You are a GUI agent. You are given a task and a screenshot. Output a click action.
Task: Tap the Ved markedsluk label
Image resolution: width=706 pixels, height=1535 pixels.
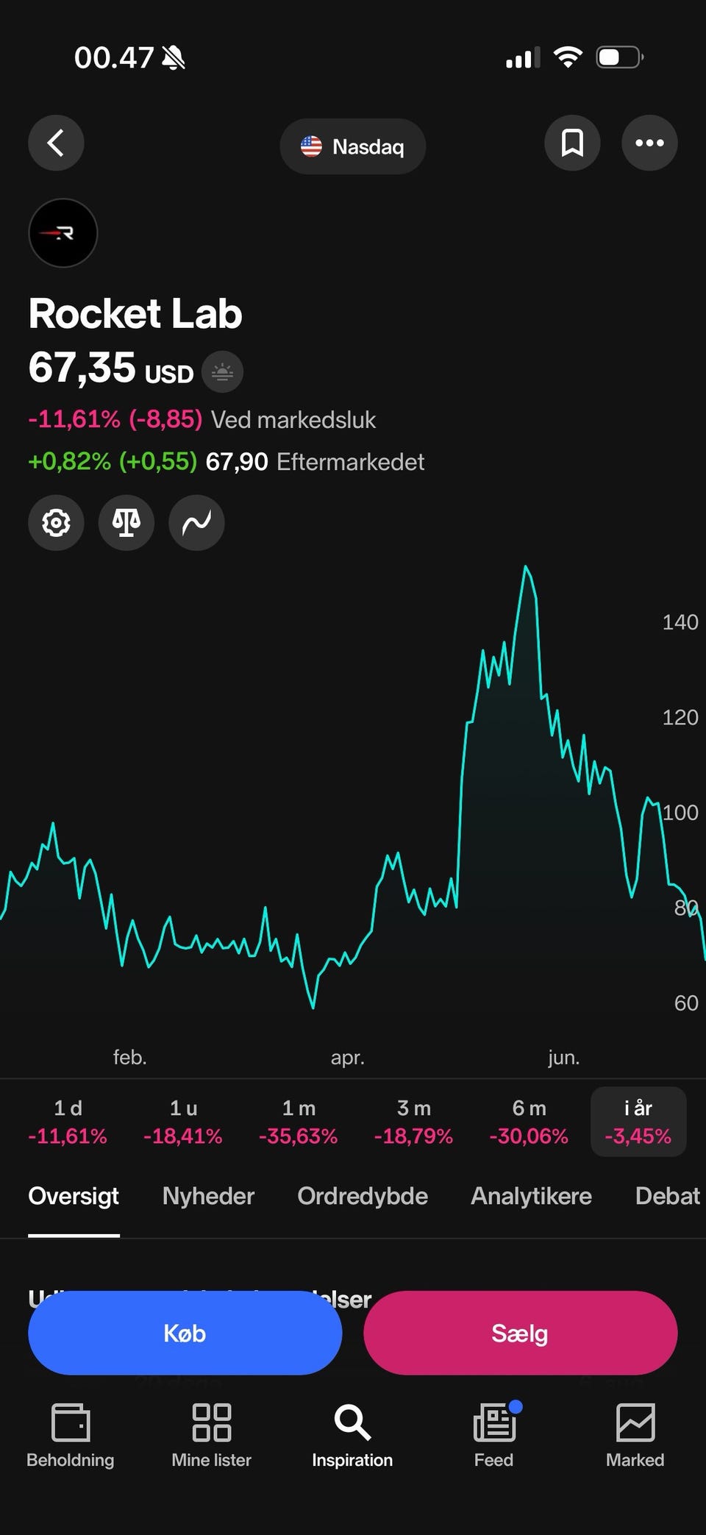(x=293, y=420)
